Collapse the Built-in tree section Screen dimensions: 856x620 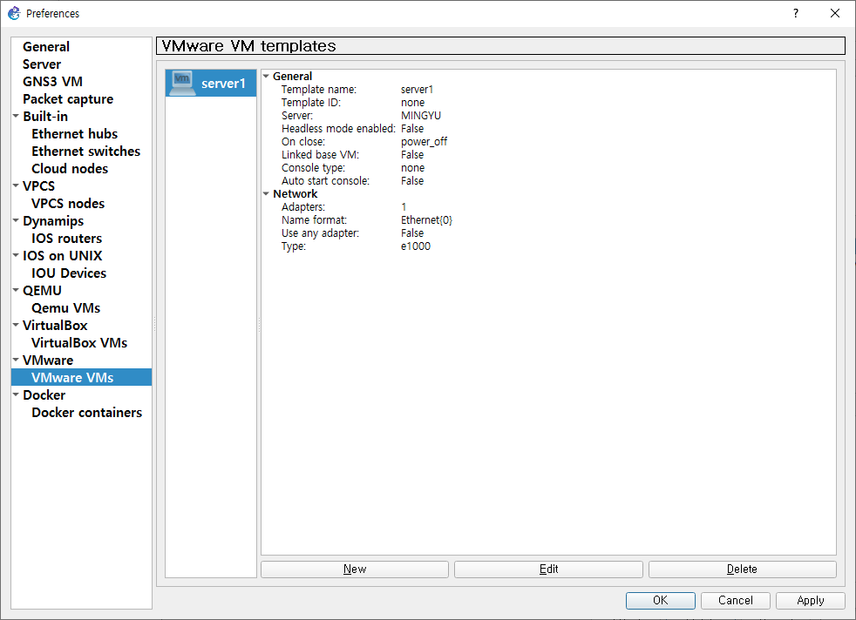point(16,116)
